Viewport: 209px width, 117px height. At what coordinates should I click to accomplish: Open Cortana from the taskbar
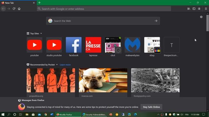(x=15, y=114)
